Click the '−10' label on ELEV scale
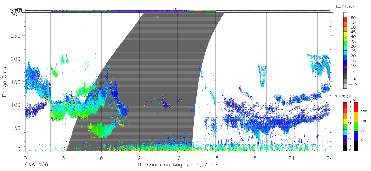This screenshot has width=371, height=171. point(353,84)
